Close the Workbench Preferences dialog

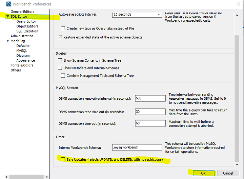(x=238, y=4)
